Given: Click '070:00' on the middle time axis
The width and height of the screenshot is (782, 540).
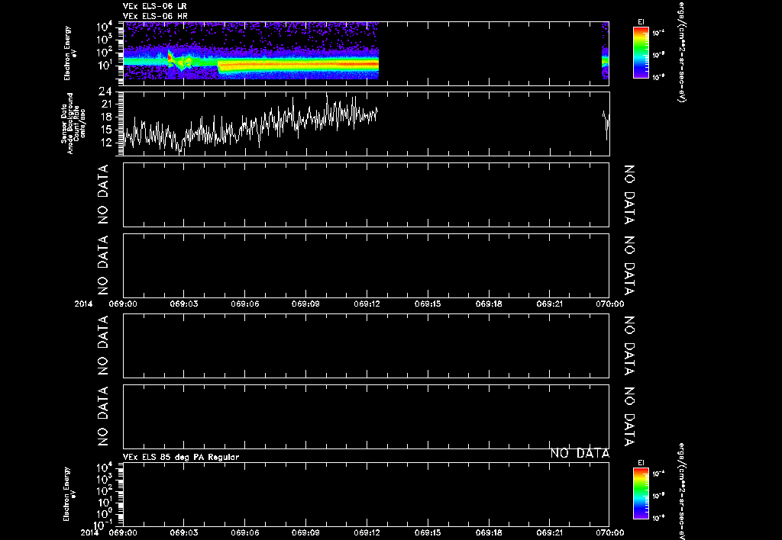Looking at the screenshot, I should coord(609,304).
